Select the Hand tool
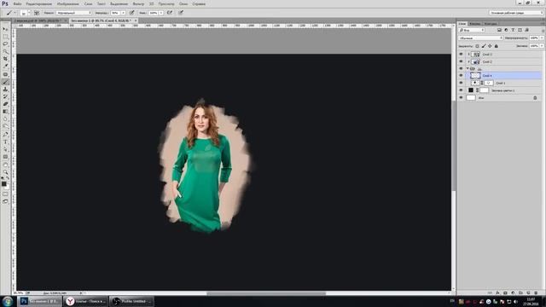This screenshot has height=307, width=546. click(5, 165)
